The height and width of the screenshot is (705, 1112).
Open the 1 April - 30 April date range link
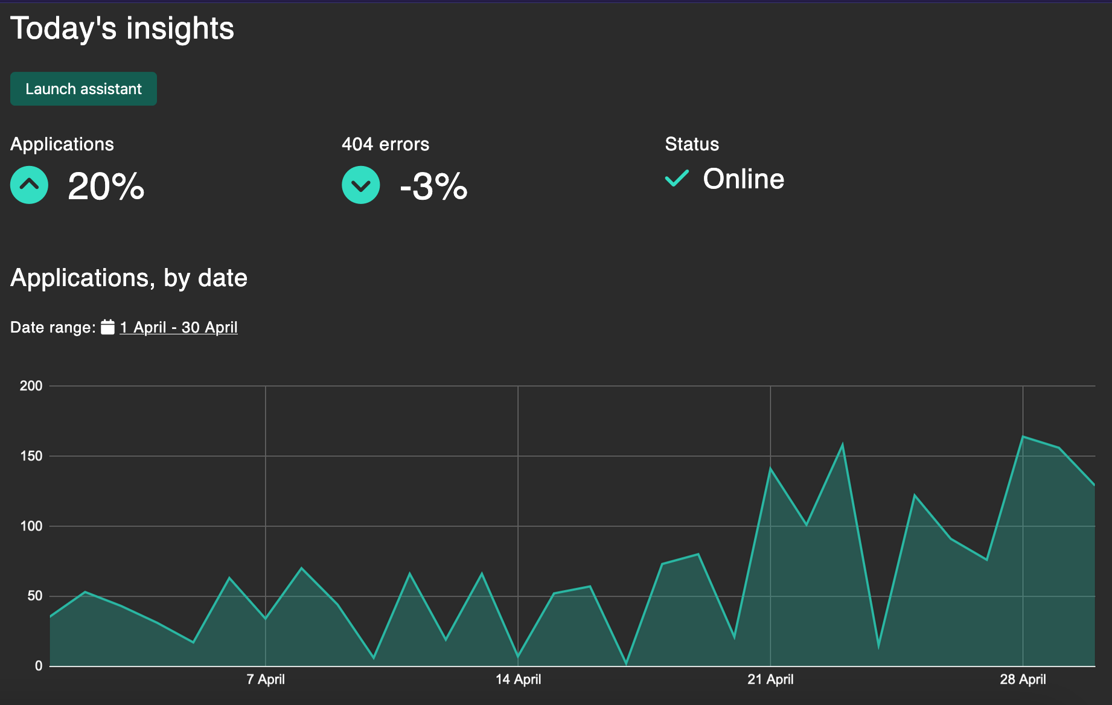point(179,327)
